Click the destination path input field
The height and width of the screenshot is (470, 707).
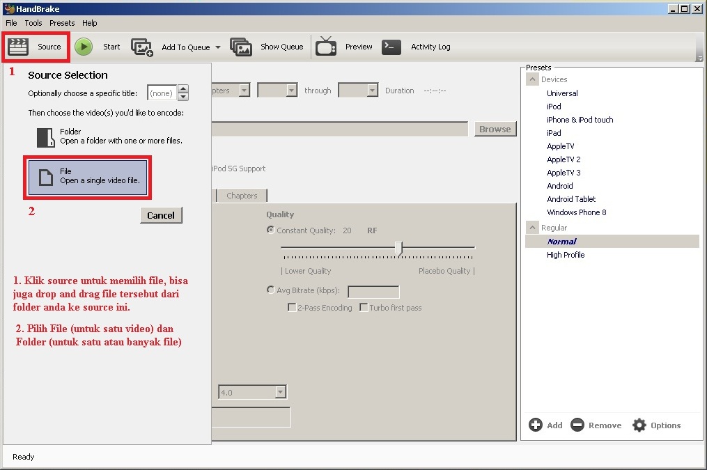[339, 129]
